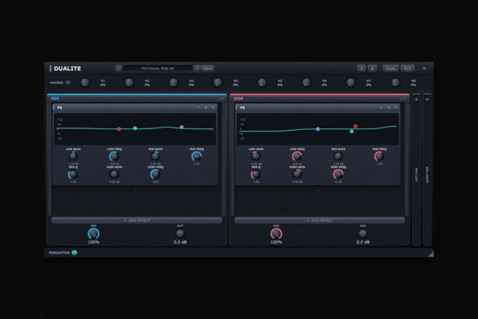
Task: Click the Mid EQ Mid Freq knob
Action: 197,156
